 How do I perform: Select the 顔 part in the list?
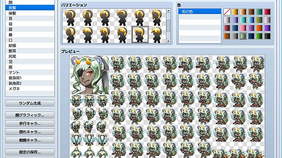30,2
